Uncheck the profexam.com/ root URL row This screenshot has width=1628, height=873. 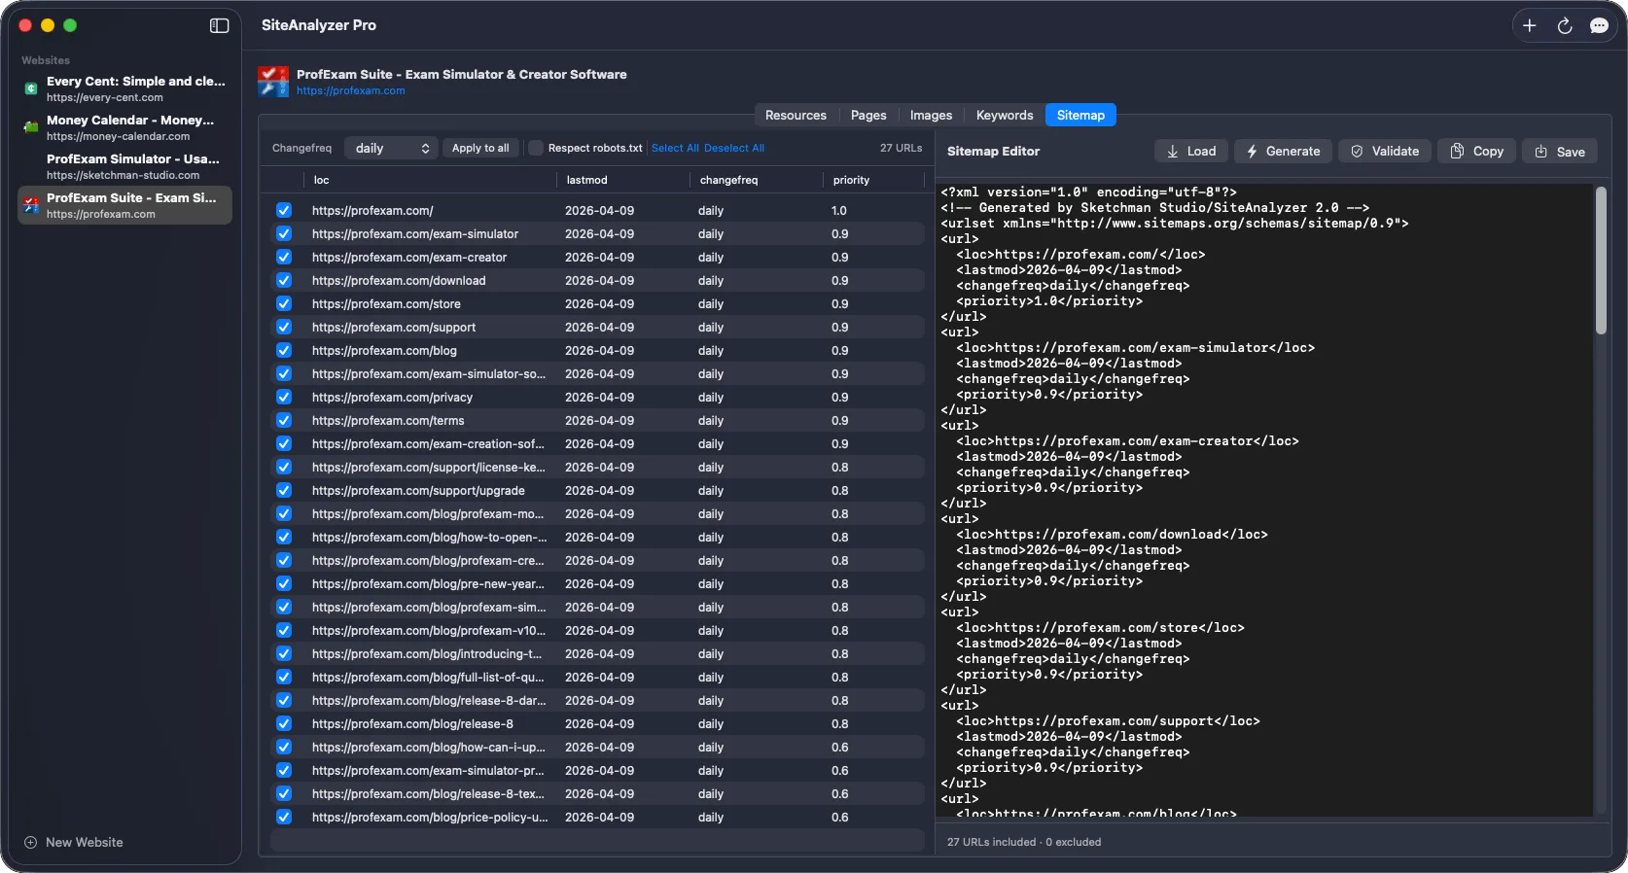(284, 210)
